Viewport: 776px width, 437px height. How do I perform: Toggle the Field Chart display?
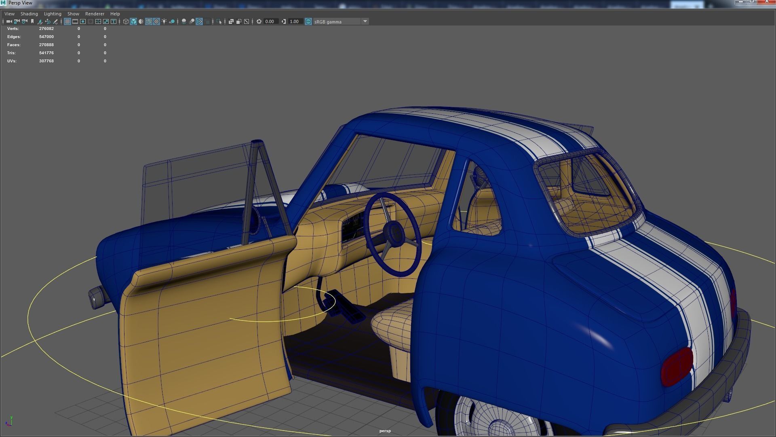(x=98, y=21)
